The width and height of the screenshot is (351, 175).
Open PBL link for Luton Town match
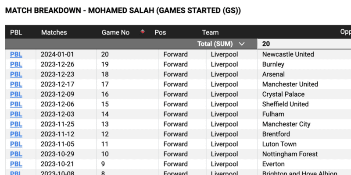(x=16, y=144)
